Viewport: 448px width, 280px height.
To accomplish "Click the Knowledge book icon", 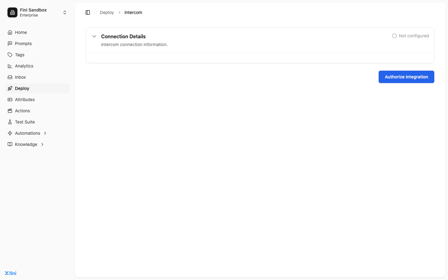I will tap(10, 144).
